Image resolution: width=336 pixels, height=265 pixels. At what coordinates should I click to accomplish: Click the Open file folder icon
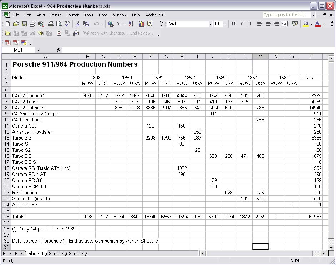click(x=16, y=24)
